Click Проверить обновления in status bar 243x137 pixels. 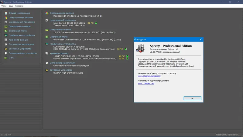228,135
